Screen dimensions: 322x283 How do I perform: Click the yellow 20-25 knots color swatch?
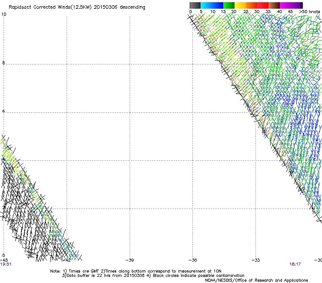[240, 5]
